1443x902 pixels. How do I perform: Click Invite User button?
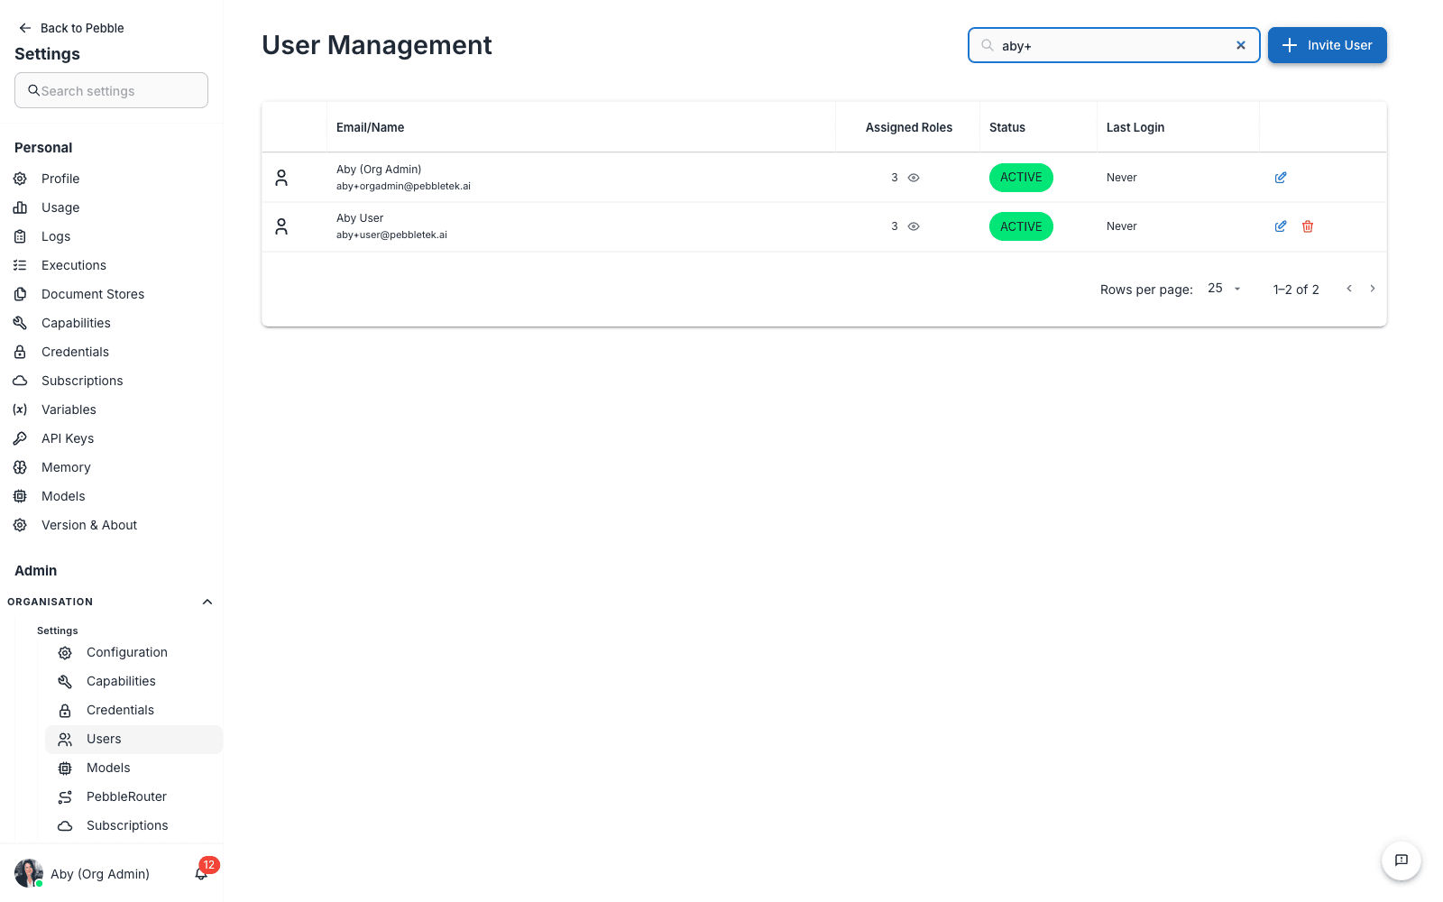coord(1328,45)
